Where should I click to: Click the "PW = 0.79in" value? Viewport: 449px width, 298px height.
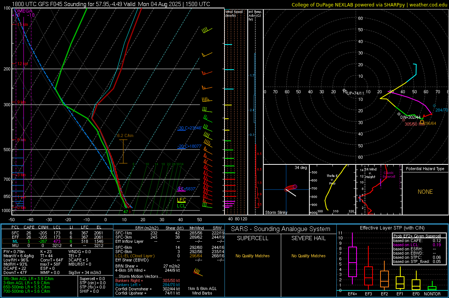tap(14, 252)
